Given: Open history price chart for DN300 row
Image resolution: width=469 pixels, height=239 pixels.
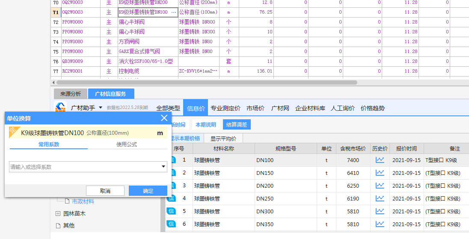Looking at the screenshot, I should 380,212.
